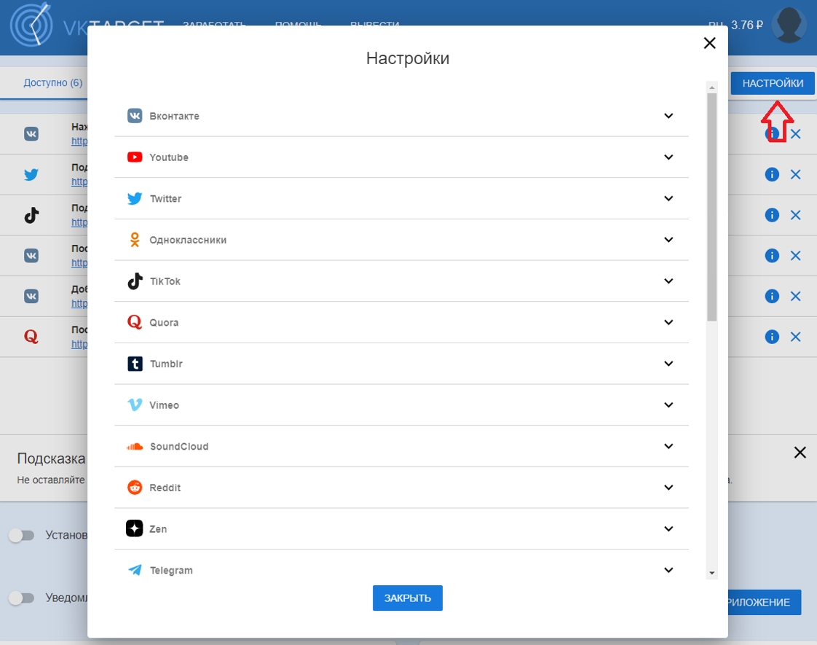
Task: Close the Подсказка hint panel
Action: (800, 452)
